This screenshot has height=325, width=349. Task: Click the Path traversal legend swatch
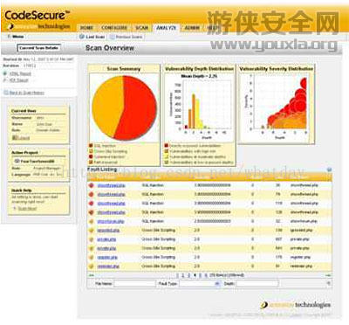coord(91,162)
